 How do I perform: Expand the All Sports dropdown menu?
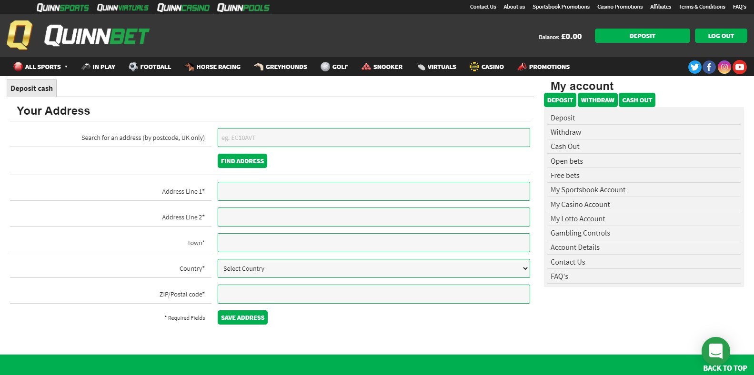coord(41,67)
